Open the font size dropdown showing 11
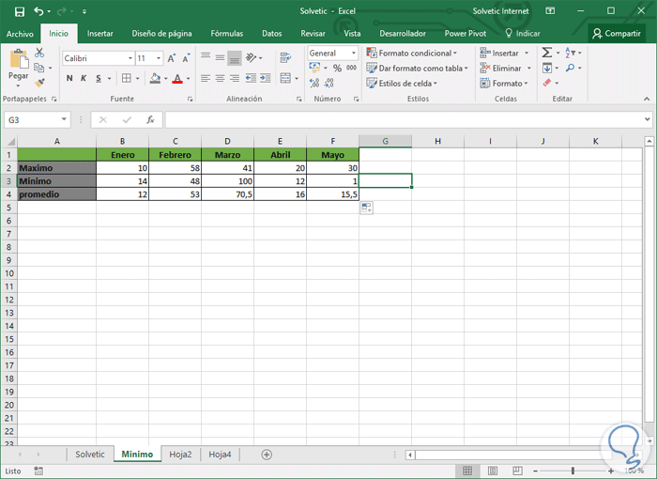This screenshot has width=657, height=479. 159,58
